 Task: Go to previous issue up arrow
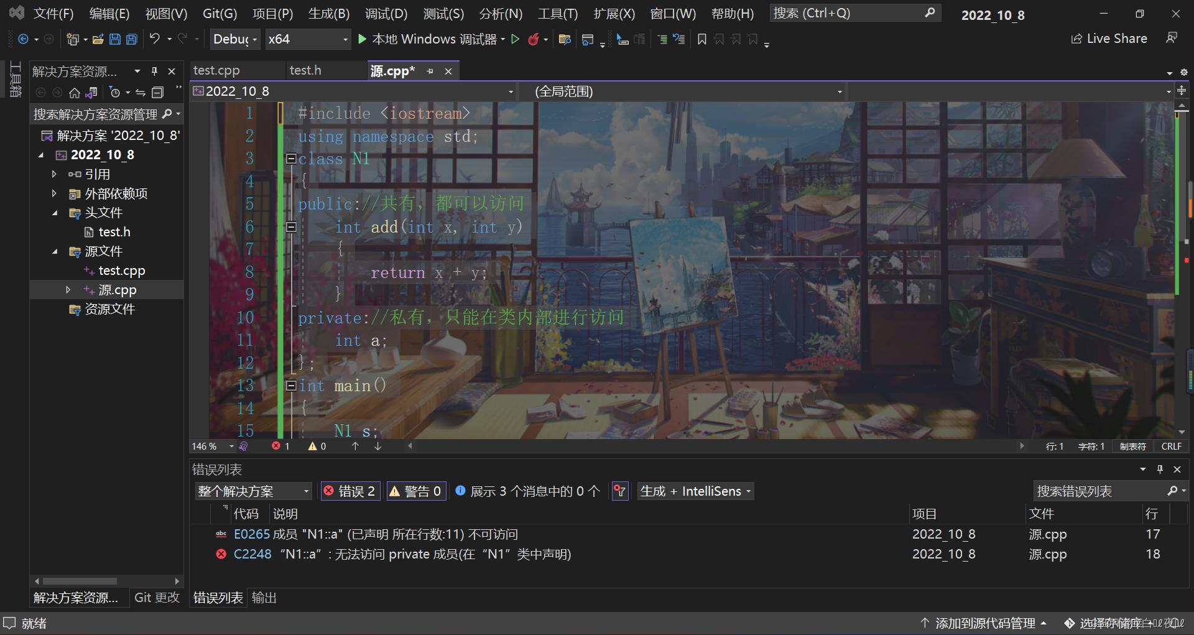point(355,446)
